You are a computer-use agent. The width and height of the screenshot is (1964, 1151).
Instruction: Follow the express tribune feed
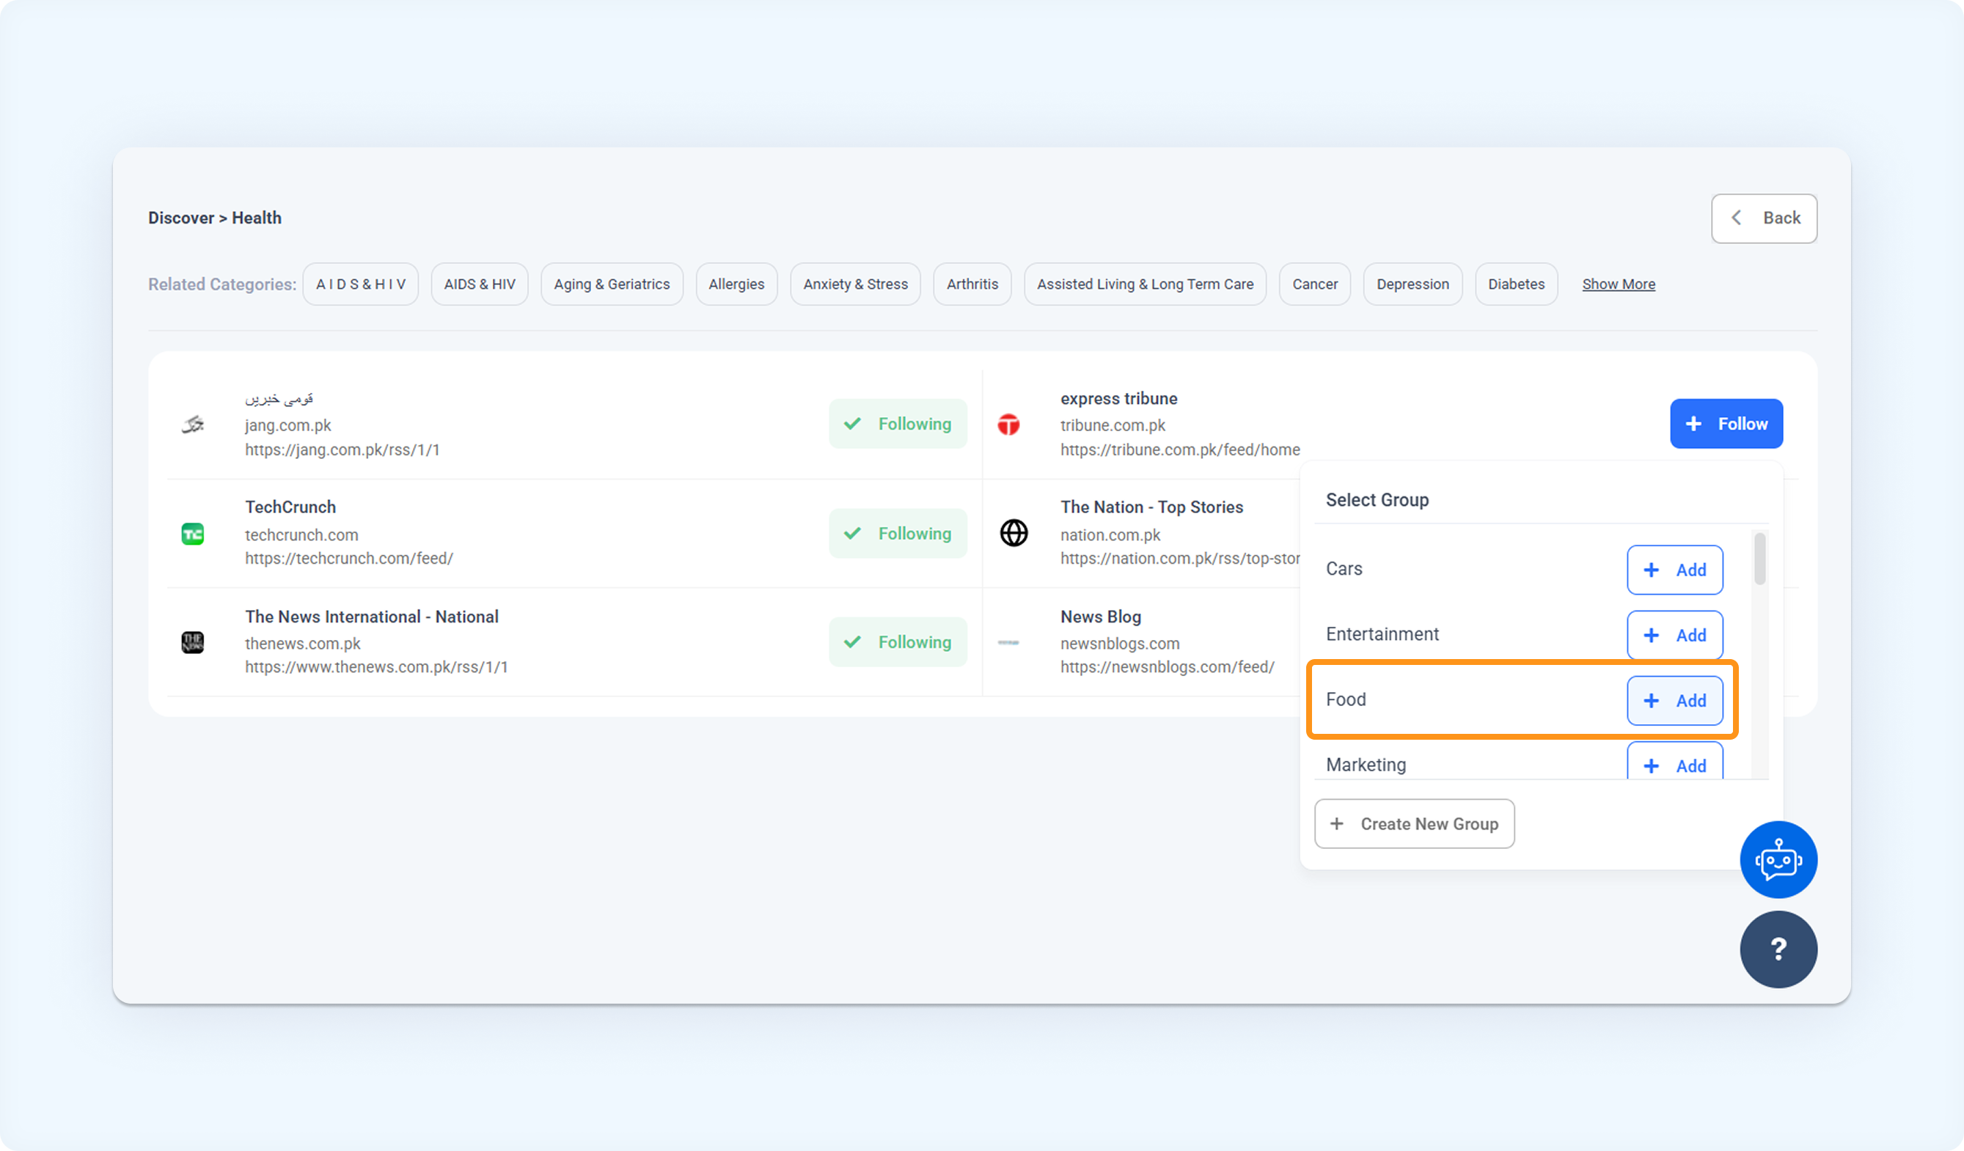click(x=1726, y=424)
